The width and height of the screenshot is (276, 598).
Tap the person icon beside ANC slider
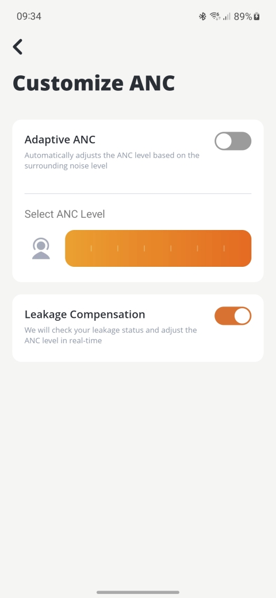pyautogui.click(x=41, y=248)
